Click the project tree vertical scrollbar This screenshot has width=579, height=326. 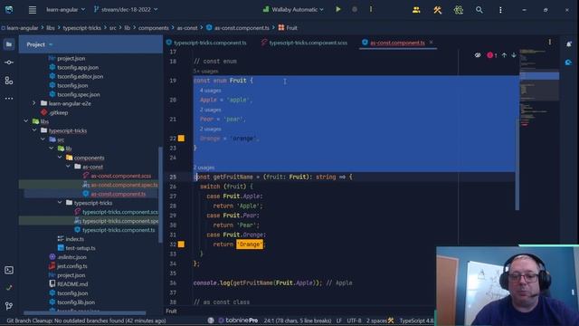[x=160, y=194]
